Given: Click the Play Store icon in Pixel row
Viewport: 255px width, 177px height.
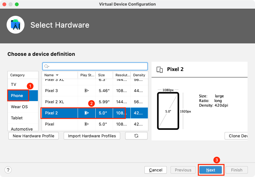Looking at the screenshot, I should (x=86, y=124).
